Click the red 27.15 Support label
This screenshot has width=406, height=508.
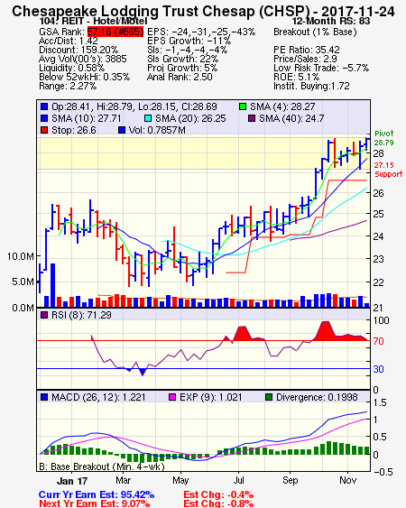(388, 170)
